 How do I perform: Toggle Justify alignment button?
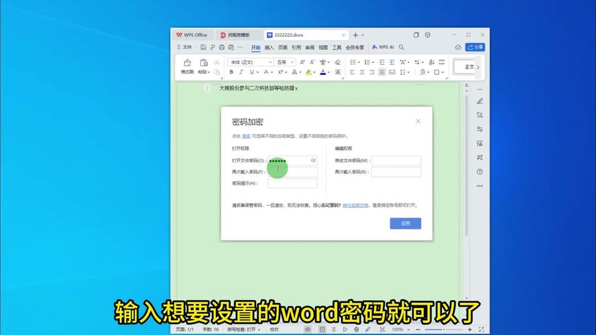pos(382,72)
